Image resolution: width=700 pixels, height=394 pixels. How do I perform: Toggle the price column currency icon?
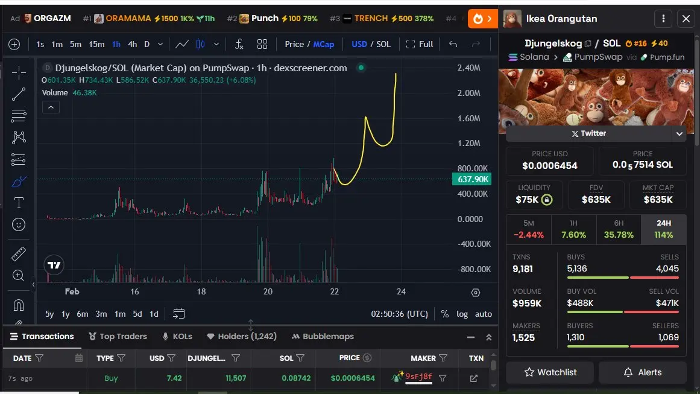pyautogui.click(x=367, y=358)
